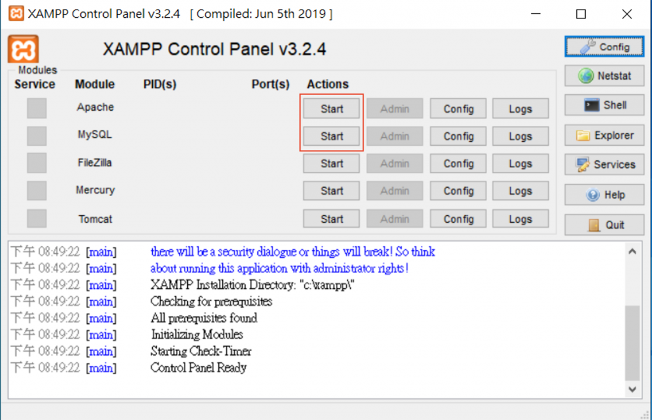
Task: Minimize the XAMPP Control Panel window
Action: pos(536,14)
